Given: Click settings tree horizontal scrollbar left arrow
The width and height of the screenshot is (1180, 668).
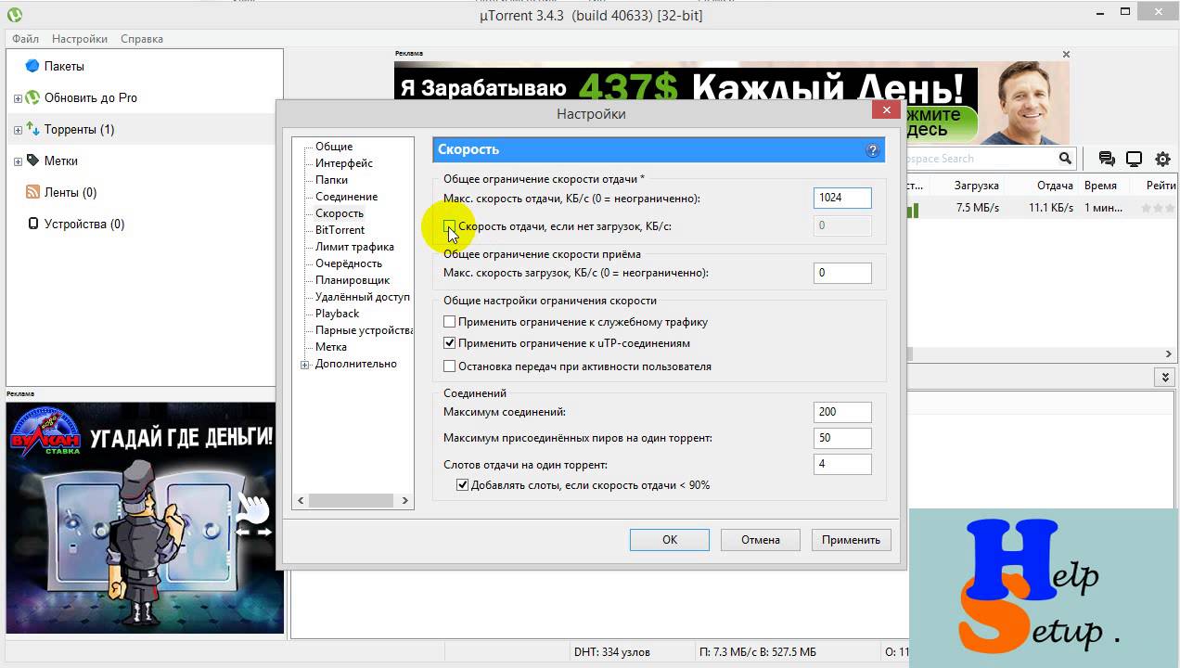Looking at the screenshot, I should coord(301,500).
